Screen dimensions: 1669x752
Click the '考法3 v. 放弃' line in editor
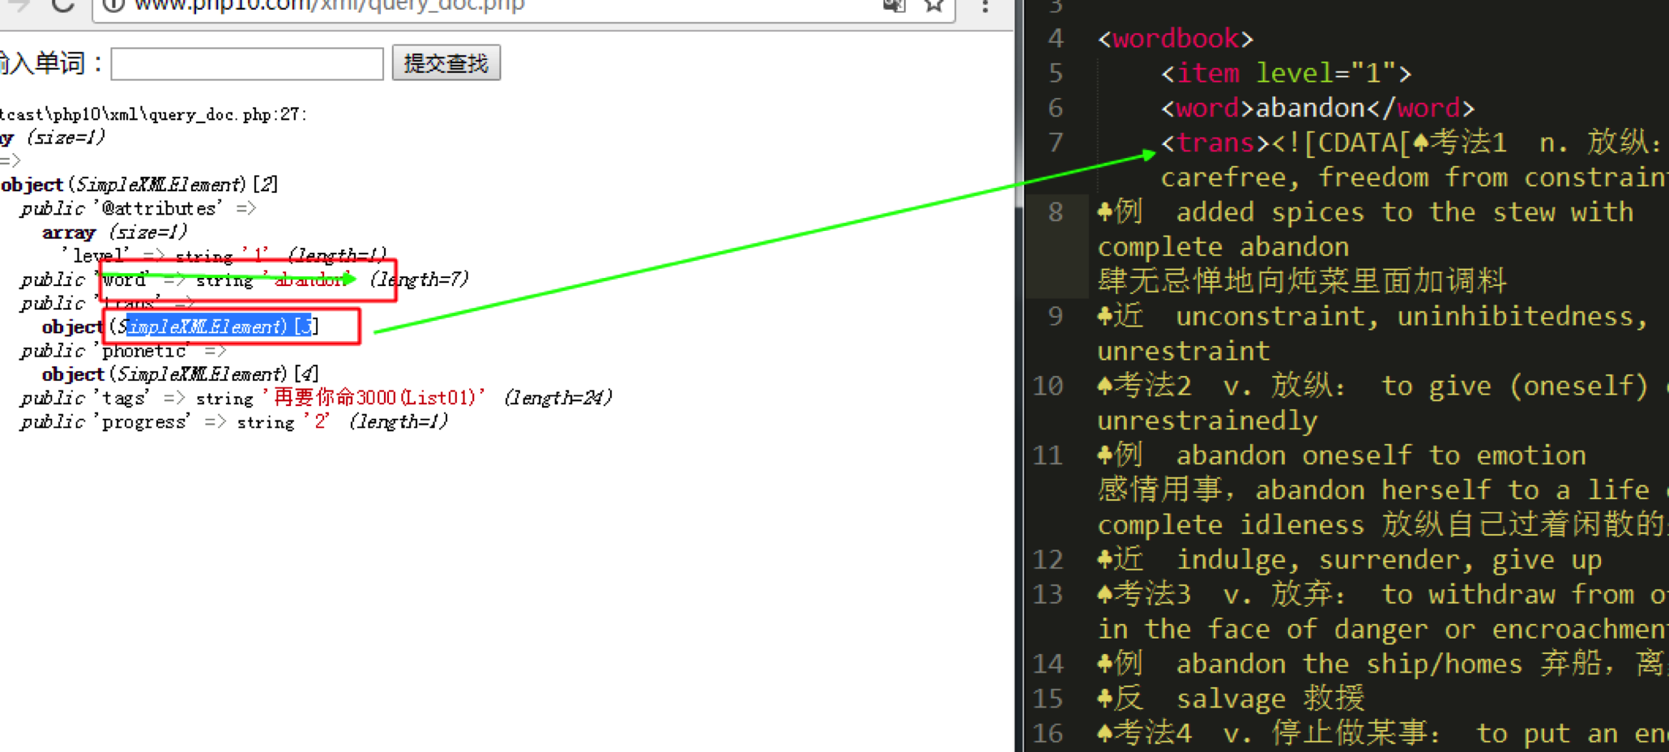coord(1381,595)
